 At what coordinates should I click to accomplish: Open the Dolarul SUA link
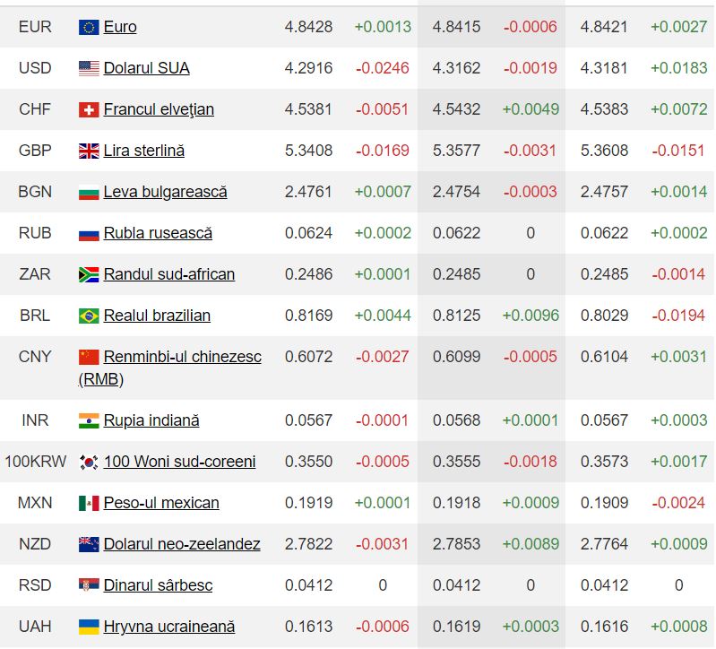click(x=146, y=68)
